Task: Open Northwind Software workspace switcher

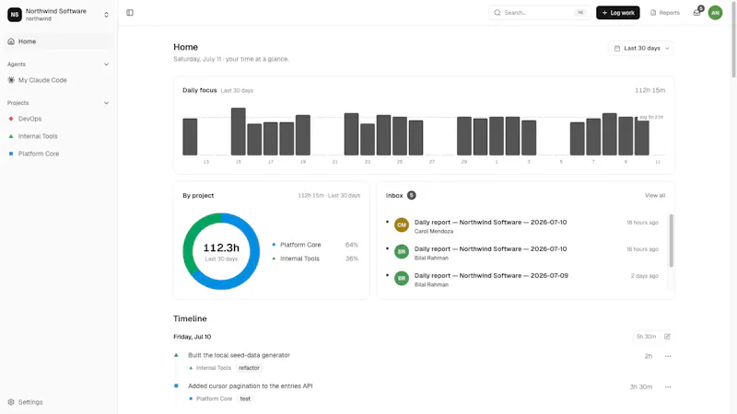Action: point(58,15)
